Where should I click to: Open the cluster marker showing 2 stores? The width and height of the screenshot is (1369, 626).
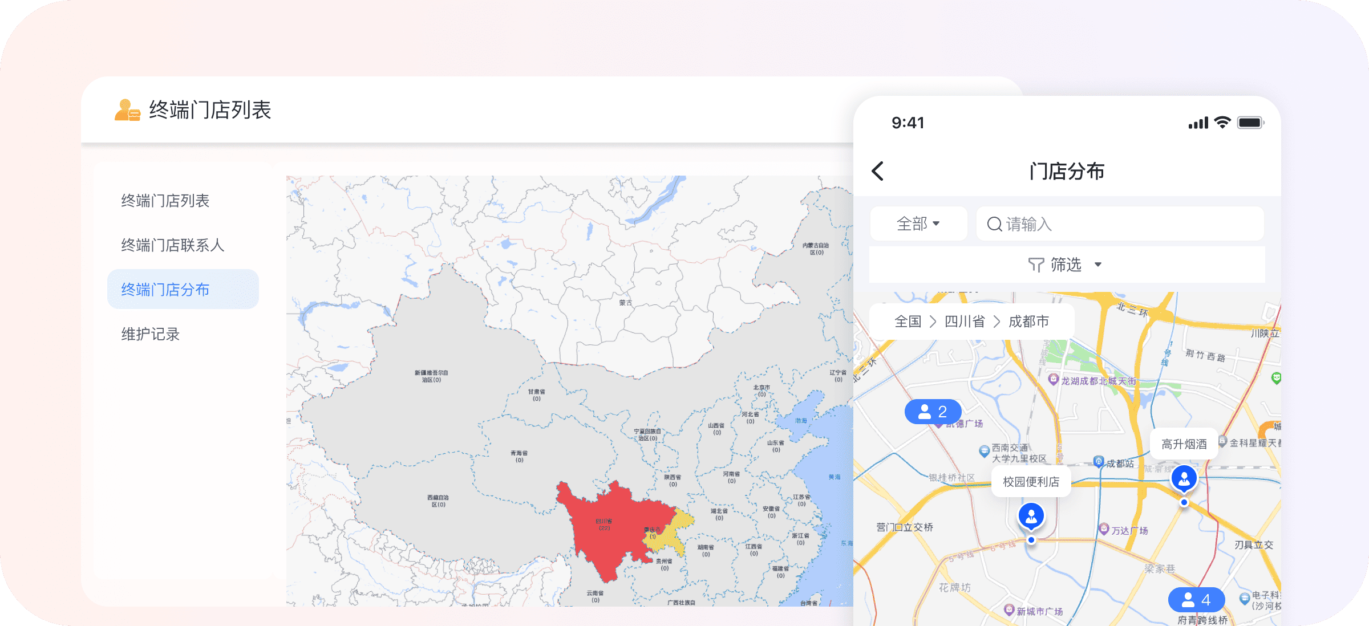click(933, 412)
